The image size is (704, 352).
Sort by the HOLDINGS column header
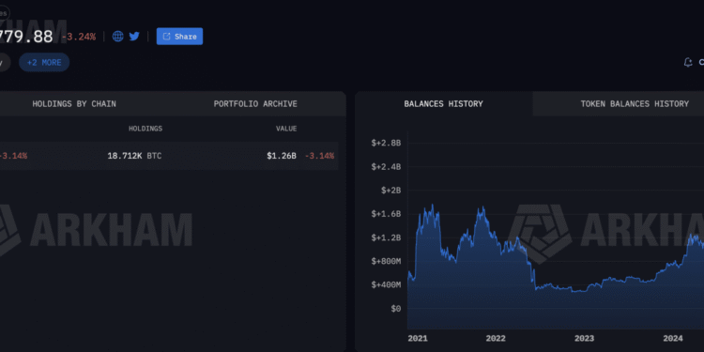tap(145, 129)
